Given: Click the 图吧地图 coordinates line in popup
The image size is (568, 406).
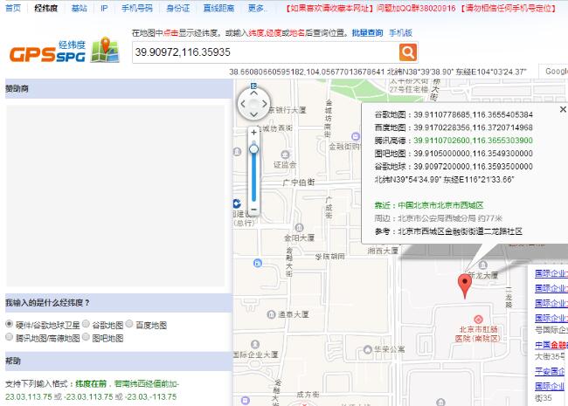Looking at the screenshot, I should (x=454, y=154).
